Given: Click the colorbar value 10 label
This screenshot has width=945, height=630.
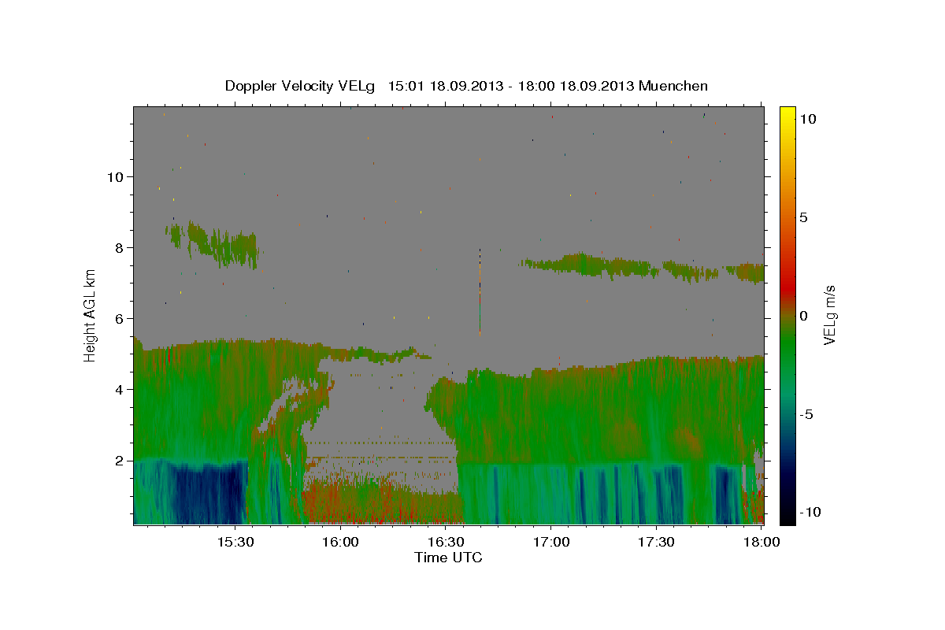Looking at the screenshot, I should (x=807, y=118).
